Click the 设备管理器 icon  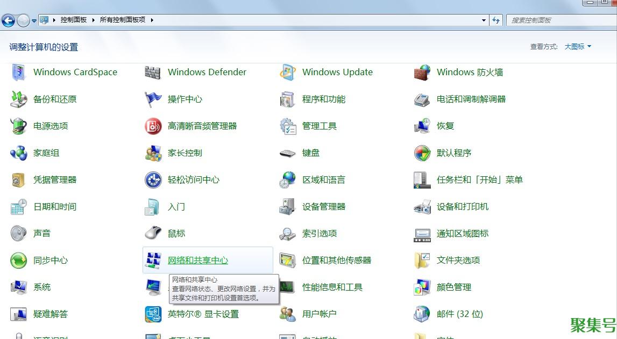pos(287,207)
